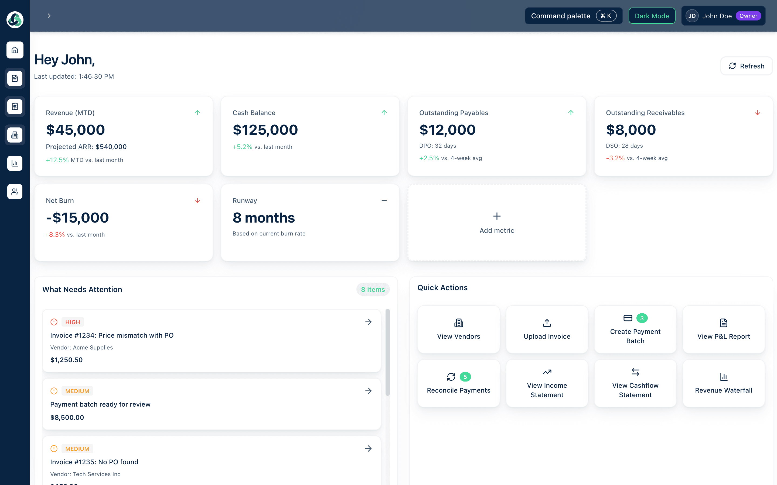Open the Invoices document icon in the sidebar
Screen dimensions: 777x485
(15, 78)
